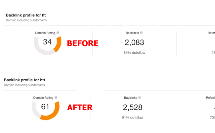
Task: Click Backlink profile heading in the AFTER panel
Action: point(24,80)
